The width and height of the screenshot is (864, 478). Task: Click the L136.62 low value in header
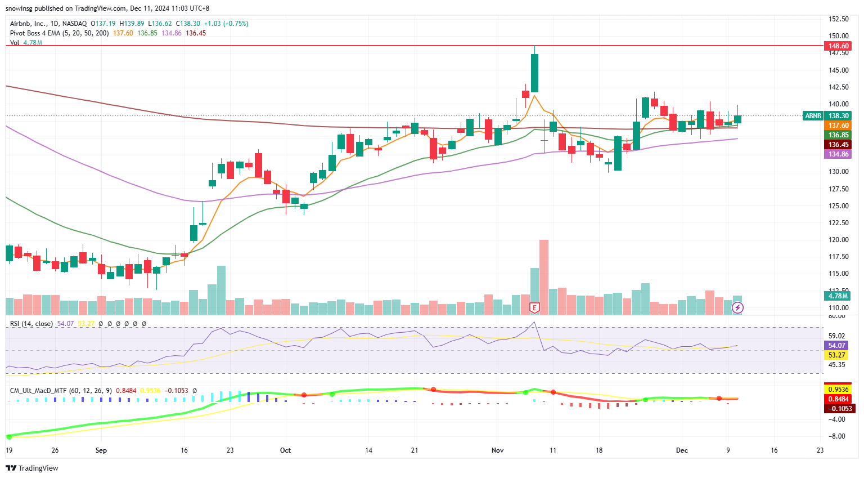(160, 24)
